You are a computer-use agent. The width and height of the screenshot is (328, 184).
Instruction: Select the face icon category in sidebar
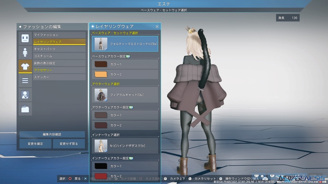(x=25, y=38)
